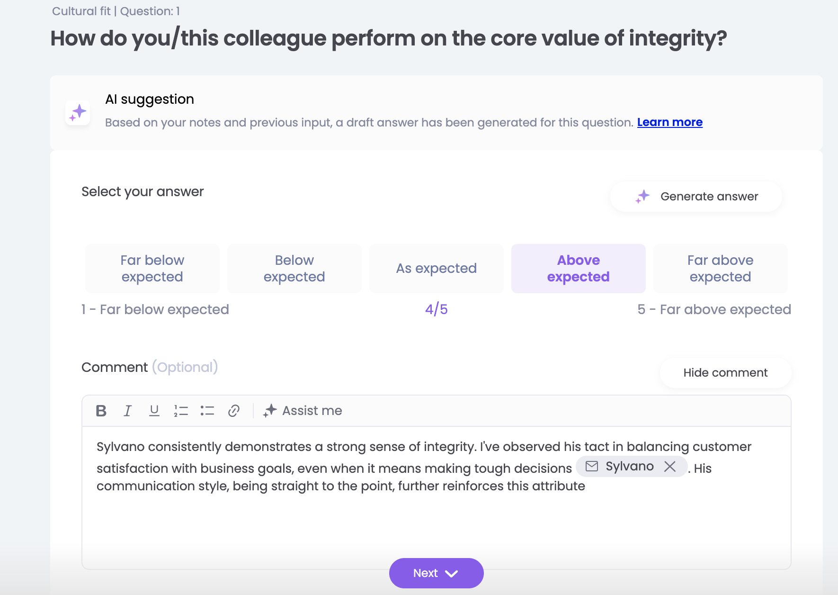Screen dimensions: 838x595
Task: Choose the Below expected rating
Action: 294,269
